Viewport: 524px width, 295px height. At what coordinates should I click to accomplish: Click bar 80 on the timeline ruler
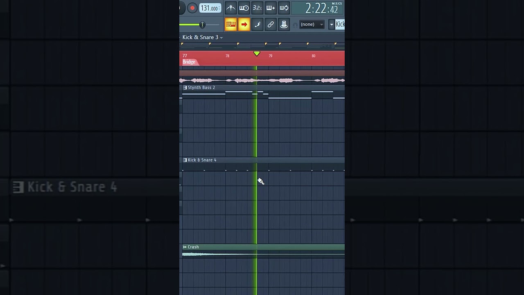[314, 56]
